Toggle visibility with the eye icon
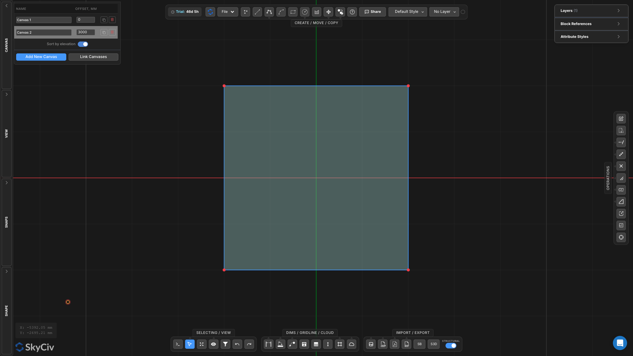The height and width of the screenshot is (356, 633). pos(213,344)
